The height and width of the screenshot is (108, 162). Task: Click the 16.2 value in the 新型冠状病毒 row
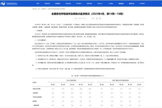point(90,89)
